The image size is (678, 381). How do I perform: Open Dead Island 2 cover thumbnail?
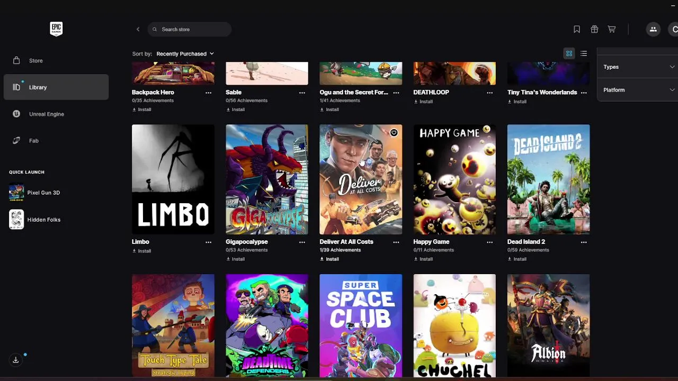pyautogui.click(x=548, y=179)
